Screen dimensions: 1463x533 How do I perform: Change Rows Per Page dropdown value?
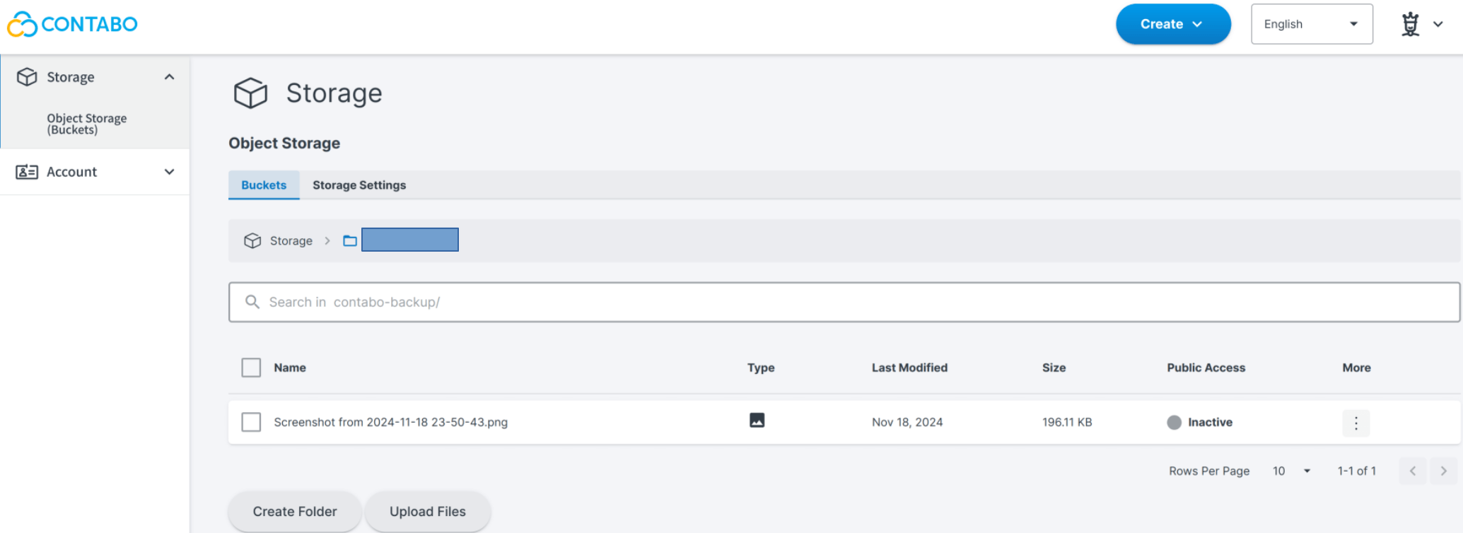1291,471
